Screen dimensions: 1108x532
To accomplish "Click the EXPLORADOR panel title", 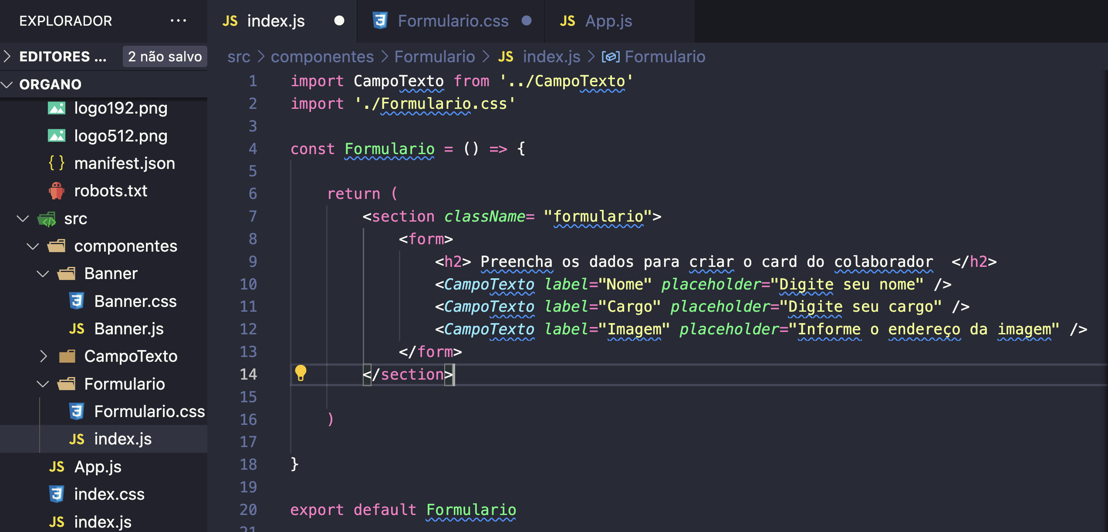I will (66, 21).
